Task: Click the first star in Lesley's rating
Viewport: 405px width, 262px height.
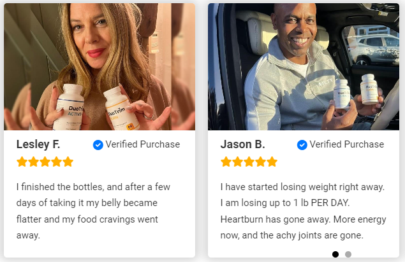Action: [22, 162]
